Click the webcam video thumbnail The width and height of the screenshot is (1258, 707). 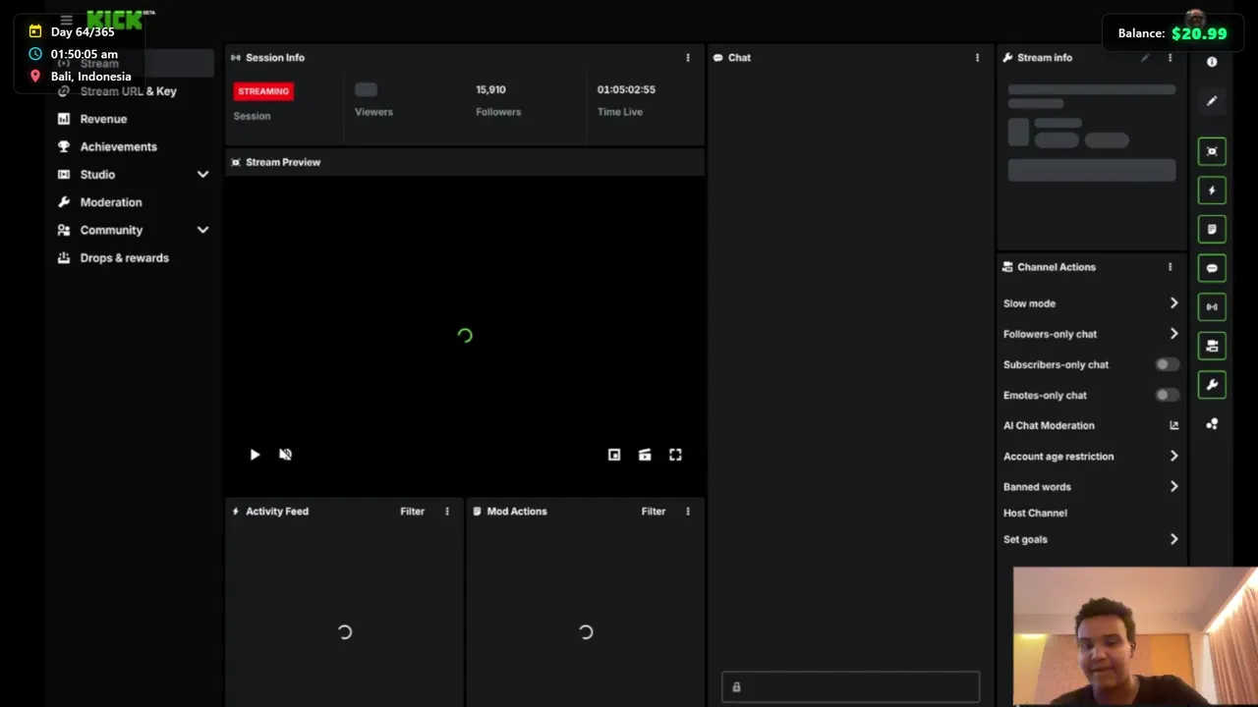(x=1135, y=636)
